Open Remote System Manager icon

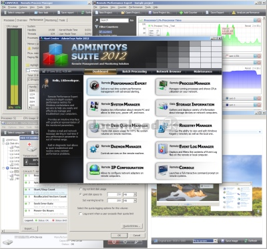pyautogui.click(x=94, y=106)
